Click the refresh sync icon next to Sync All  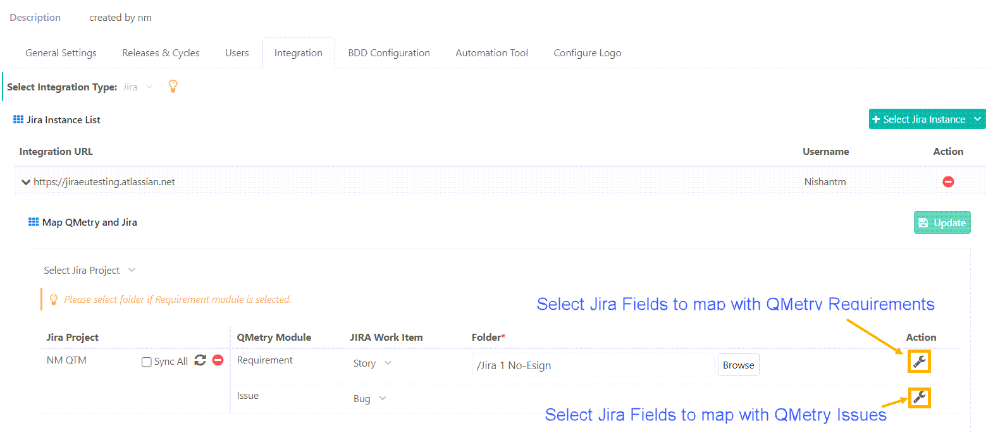click(x=201, y=361)
